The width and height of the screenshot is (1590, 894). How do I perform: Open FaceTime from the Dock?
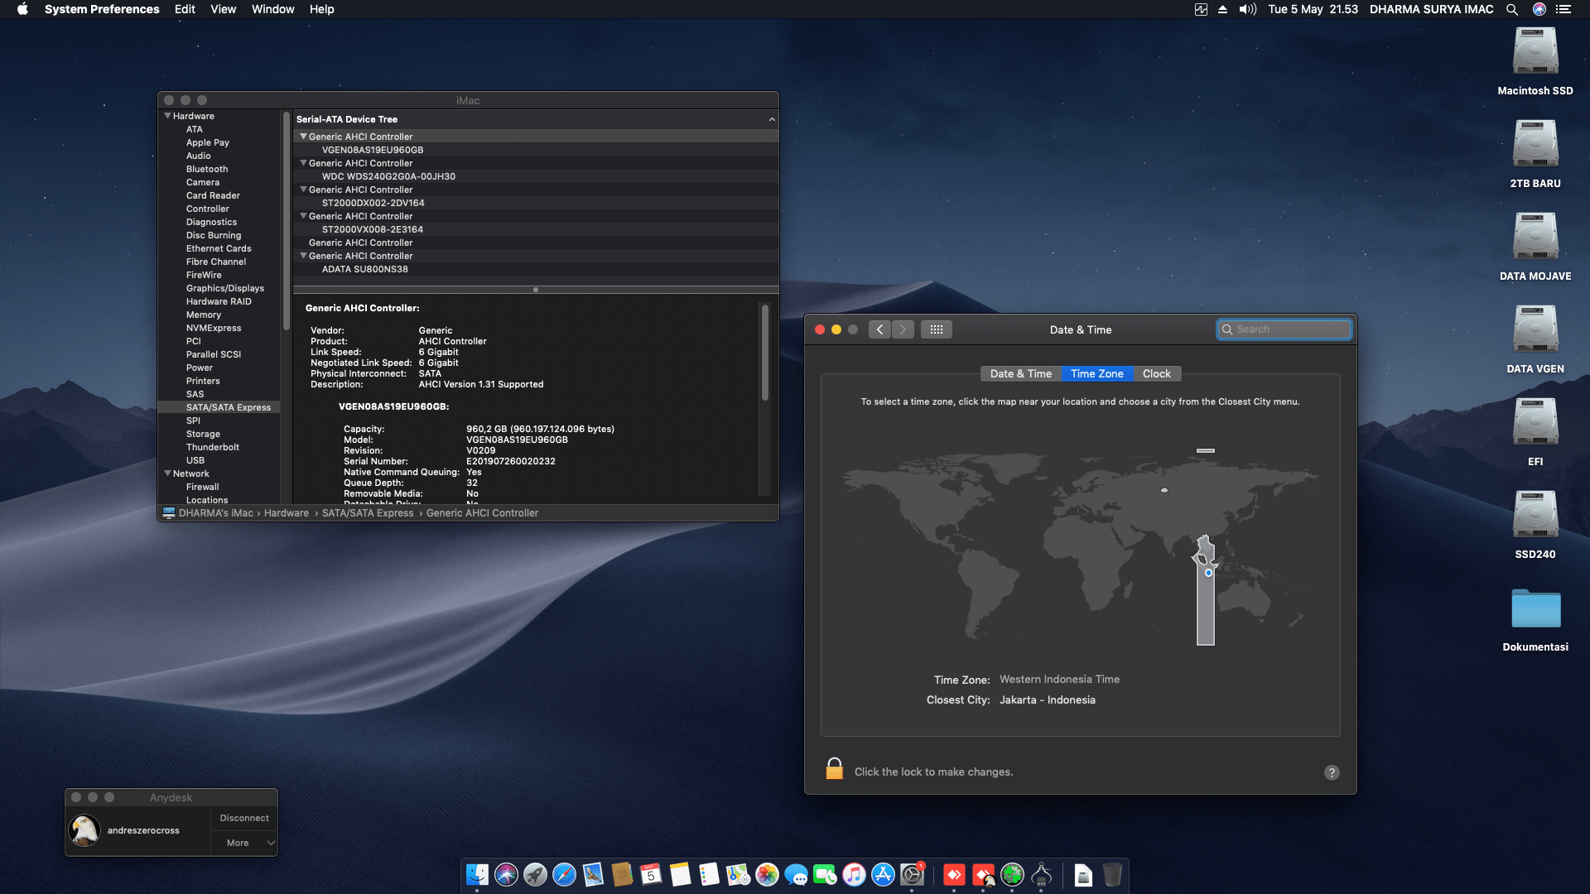(825, 874)
